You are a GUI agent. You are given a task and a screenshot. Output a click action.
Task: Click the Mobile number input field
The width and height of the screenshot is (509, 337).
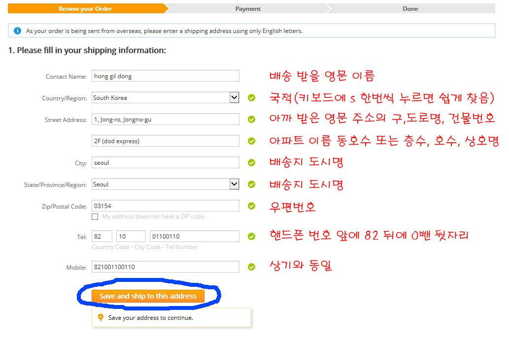(x=165, y=267)
